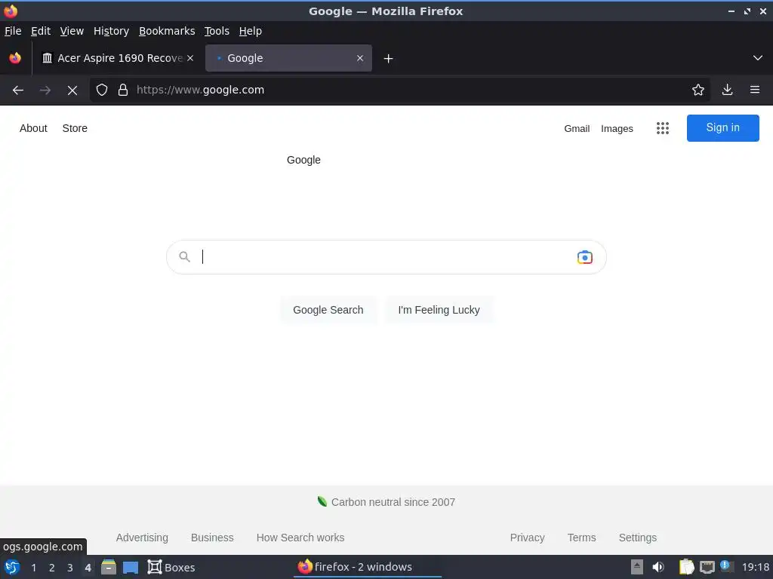Screen dimensions: 773x579
Task: Bookmark this page with the star
Action: pos(698,90)
